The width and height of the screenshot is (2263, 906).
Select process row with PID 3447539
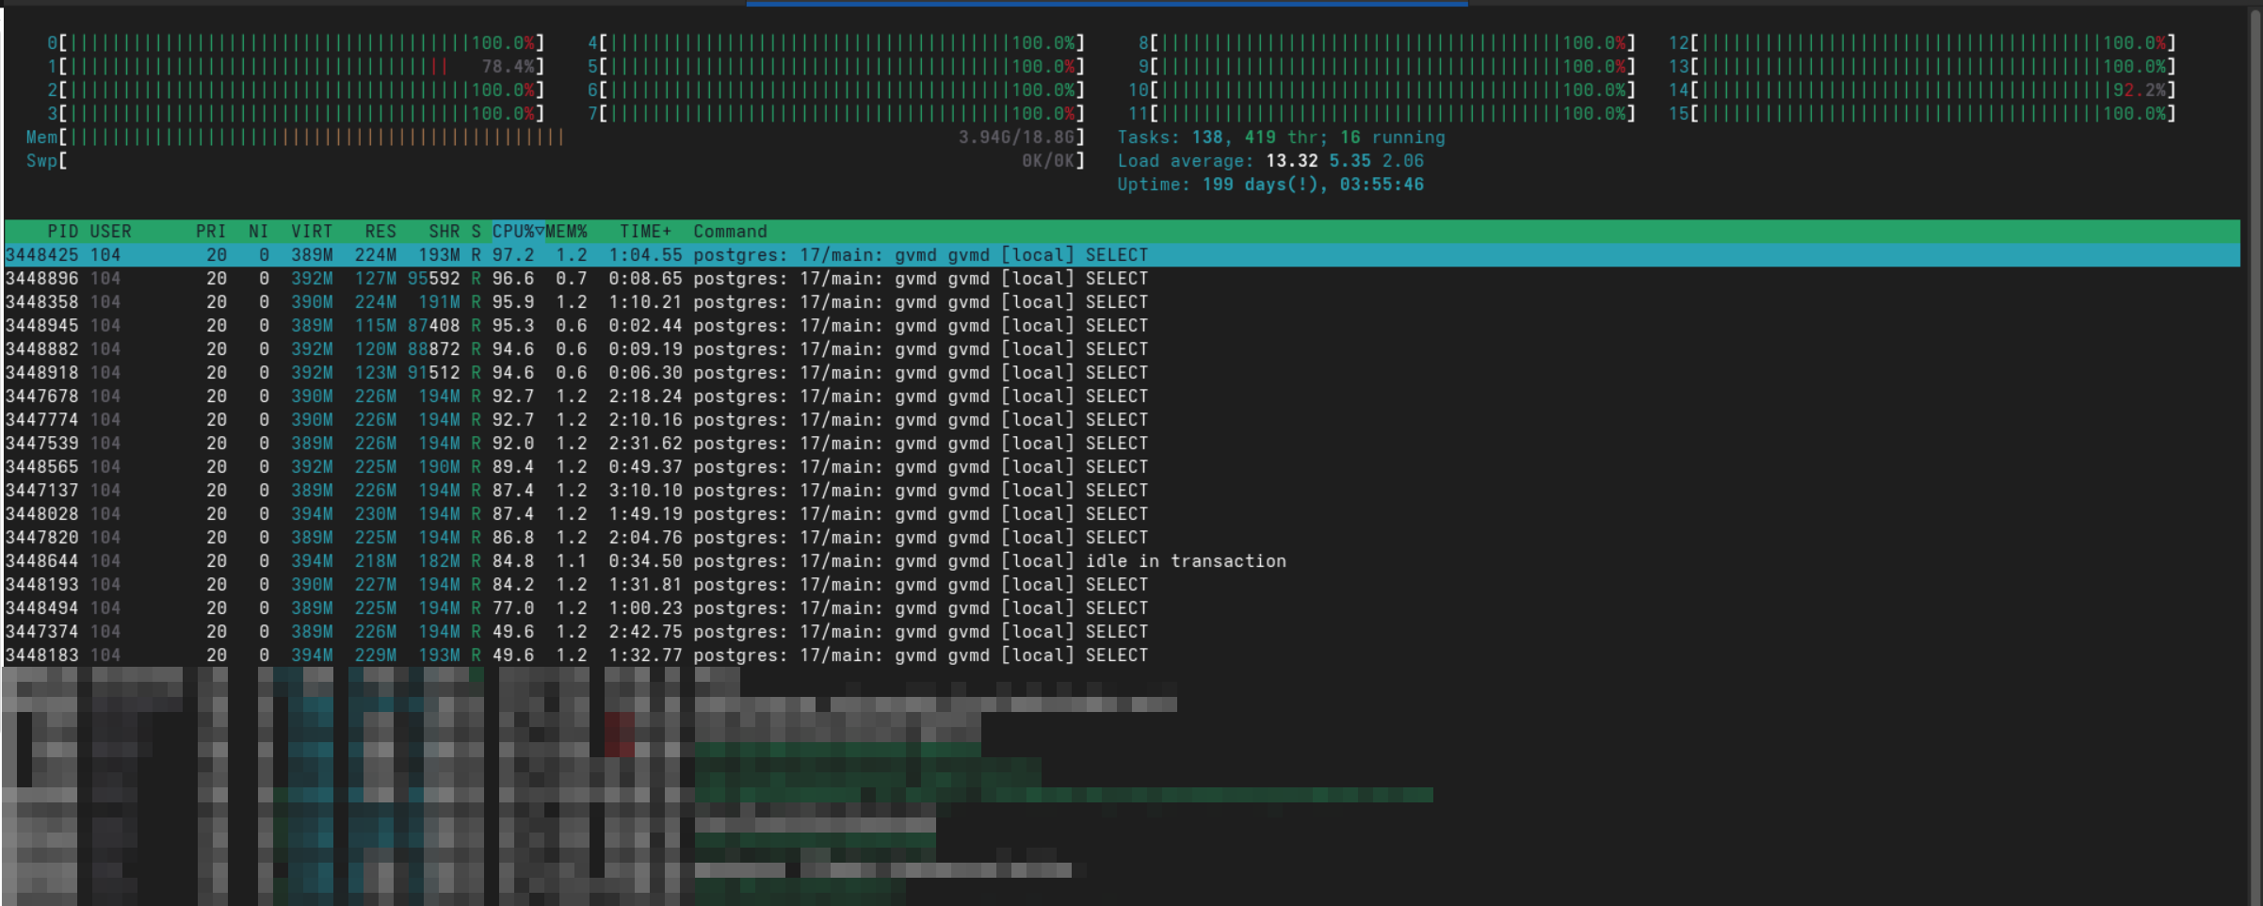click(1122, 444)
